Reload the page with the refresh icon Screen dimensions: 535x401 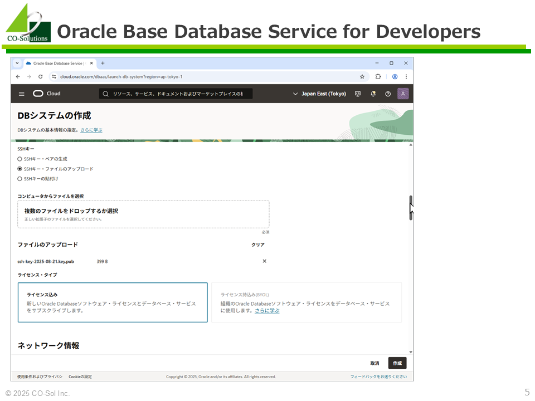40,77
